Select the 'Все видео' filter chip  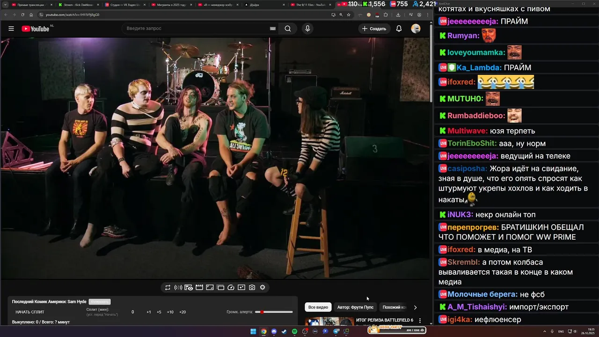point(318,307)
